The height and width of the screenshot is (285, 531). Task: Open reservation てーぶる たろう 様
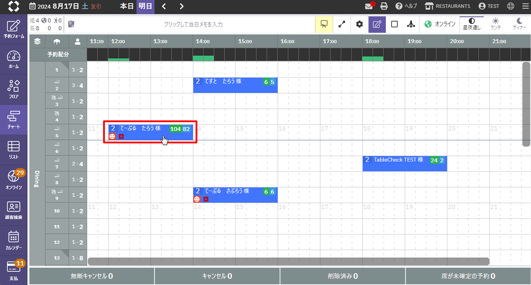pyautogui.click(x=151, y=132)
